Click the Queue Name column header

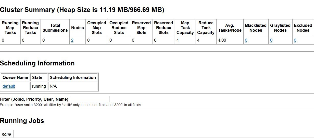(x=15, y=78)
